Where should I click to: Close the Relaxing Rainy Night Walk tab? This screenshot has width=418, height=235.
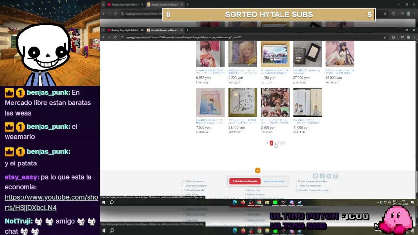coord(142,30)
